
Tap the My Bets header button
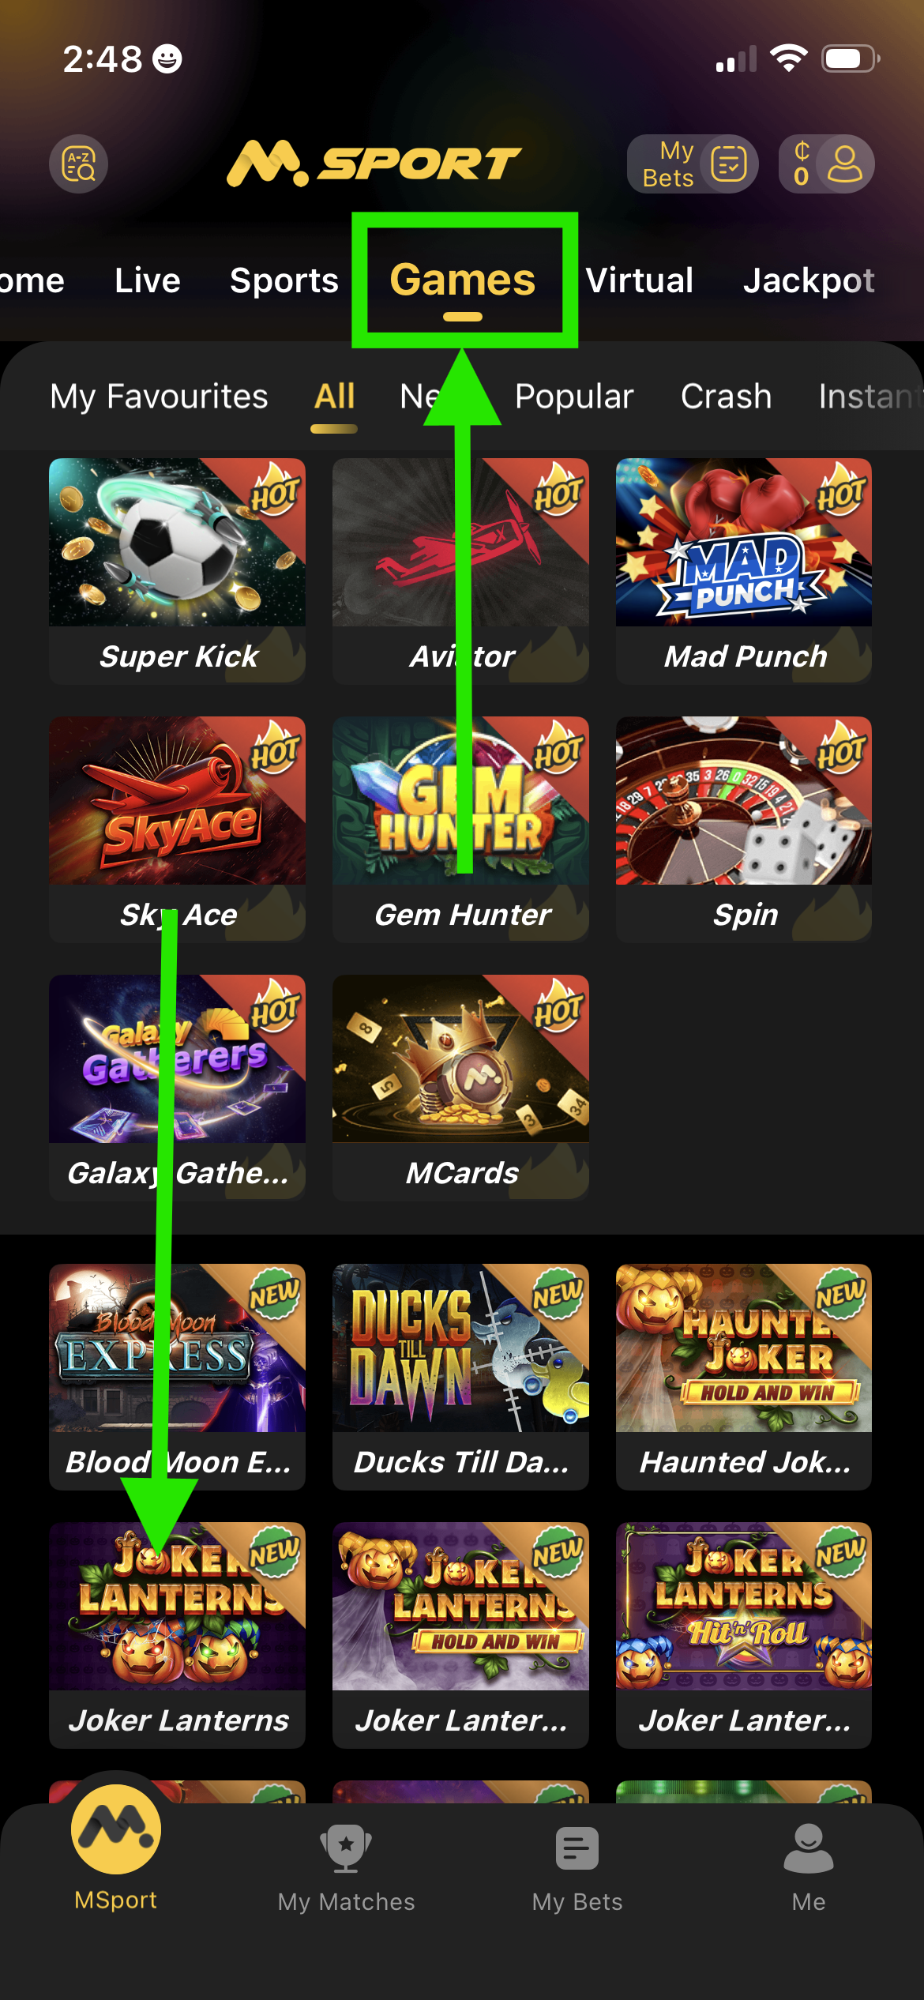693,164
